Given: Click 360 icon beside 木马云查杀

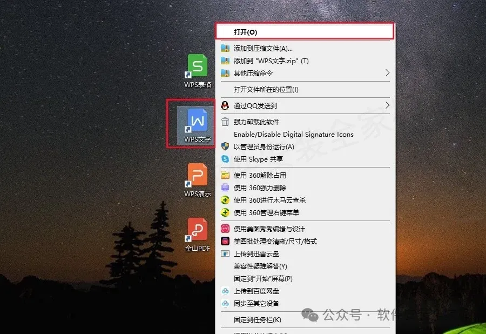Looking at the screenshot, I should (225, 200).
